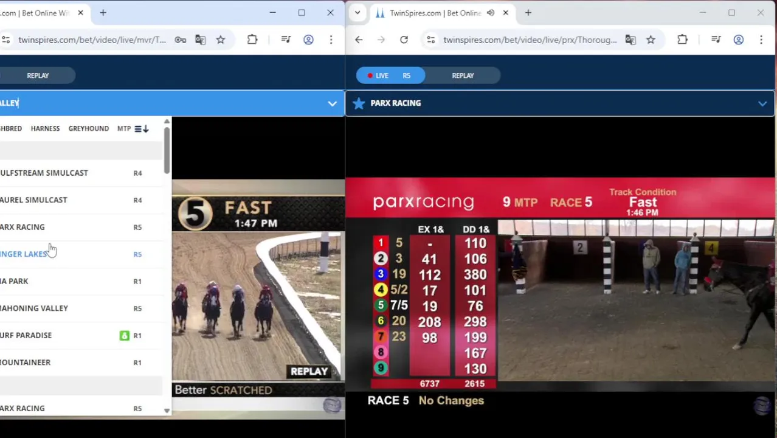
Task: Bookmark the page in right browser window
Action: pos(651,40)
